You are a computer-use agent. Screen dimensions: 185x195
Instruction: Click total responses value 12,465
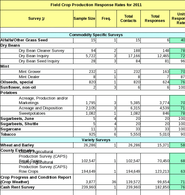(x=163, y=56)
